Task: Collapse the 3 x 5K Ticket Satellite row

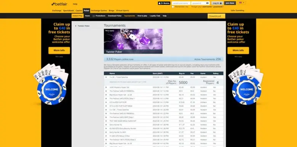Action: pyautogui.click(x=106, y=77)
